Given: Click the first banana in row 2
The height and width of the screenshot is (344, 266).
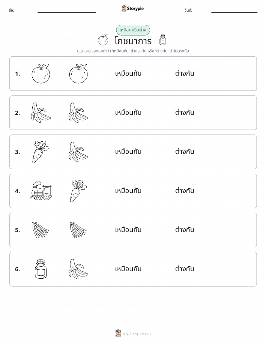Looking at the screenshot, I should click(41, 113).
